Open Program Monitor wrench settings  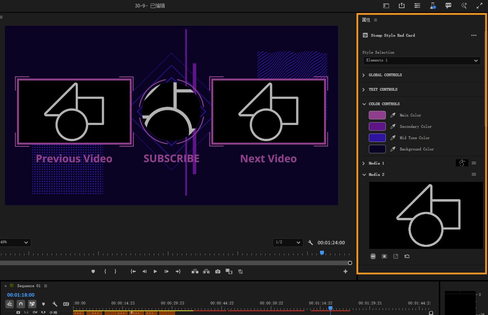(310, 243)
